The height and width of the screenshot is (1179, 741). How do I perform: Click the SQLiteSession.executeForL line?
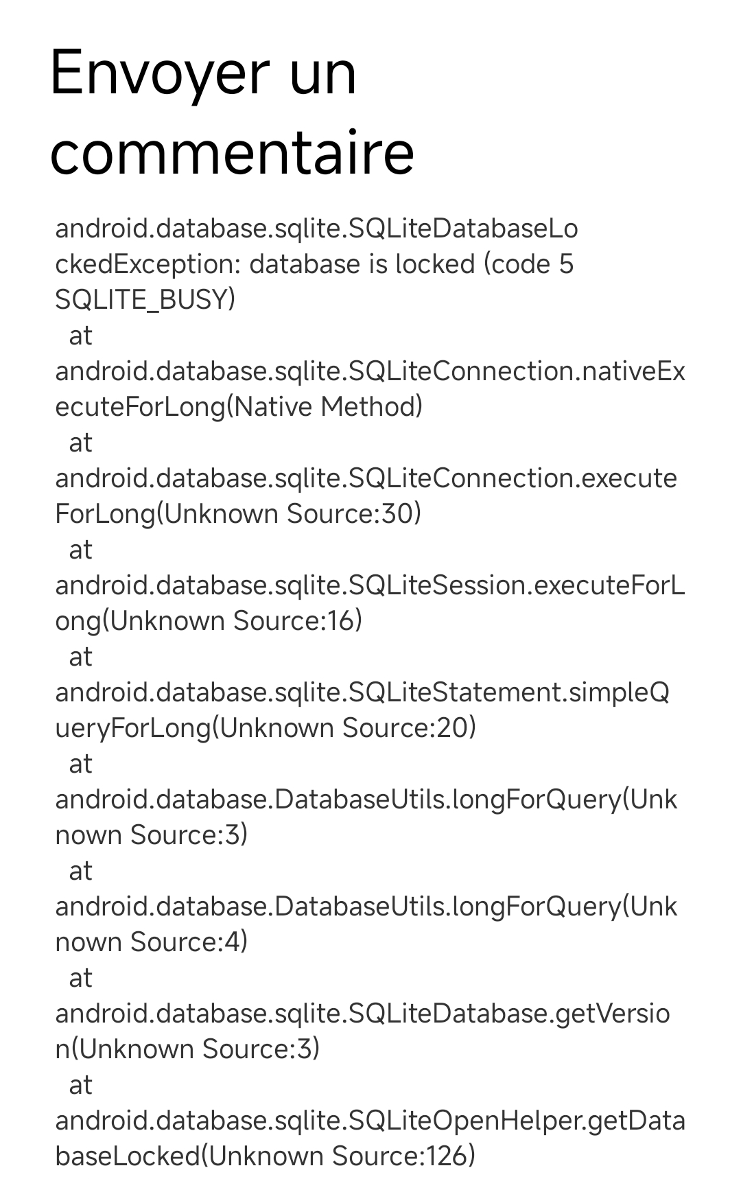click(370, 585)
